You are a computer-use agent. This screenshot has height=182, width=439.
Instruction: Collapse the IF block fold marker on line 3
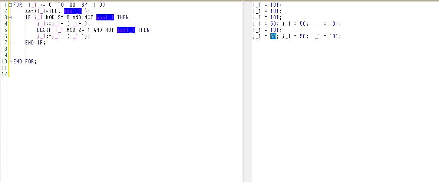10,17
